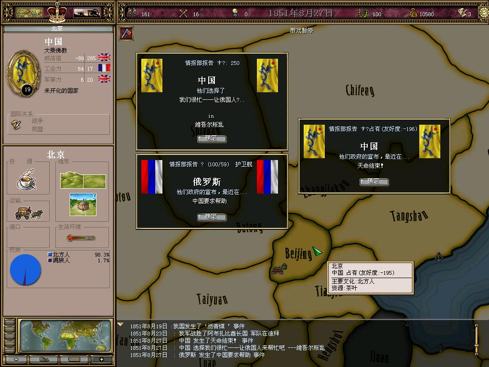
Task: Click the 威信值 prestige row label
Action: click(53, 58)
